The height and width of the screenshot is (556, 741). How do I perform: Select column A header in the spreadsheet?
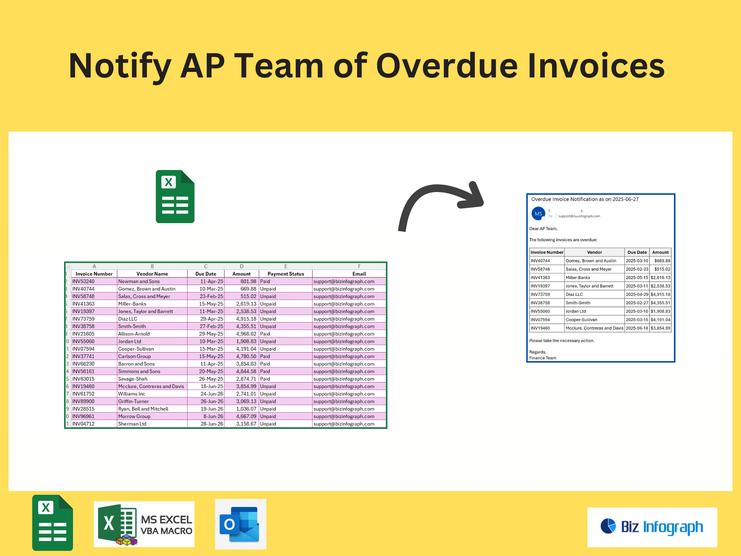94,266
